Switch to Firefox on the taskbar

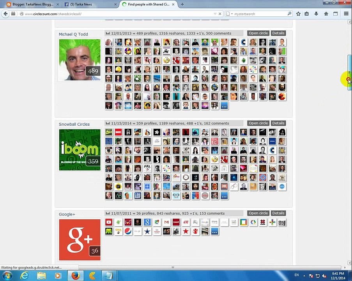click(x=76, y=276)
